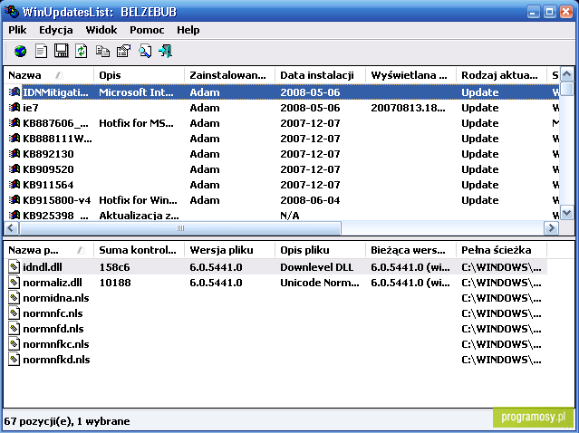Click the horizontal scrollbar left arrow
Screen dimensions: 579x433
pos(11,227)
